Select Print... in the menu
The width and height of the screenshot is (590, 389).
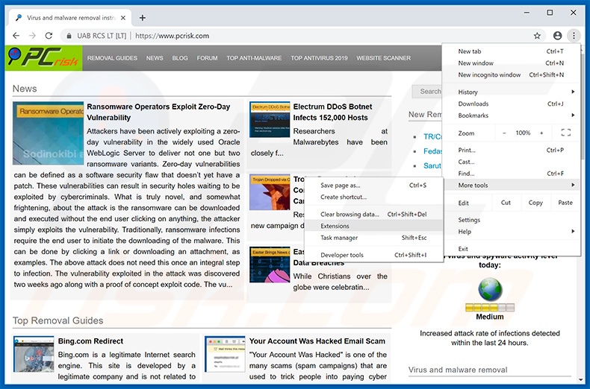pos(511,151)
